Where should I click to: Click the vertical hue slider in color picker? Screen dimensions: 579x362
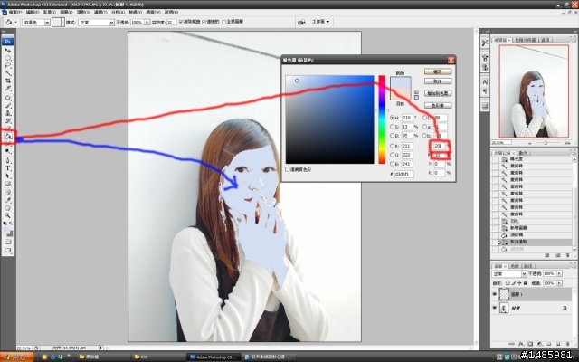point(382,119)
